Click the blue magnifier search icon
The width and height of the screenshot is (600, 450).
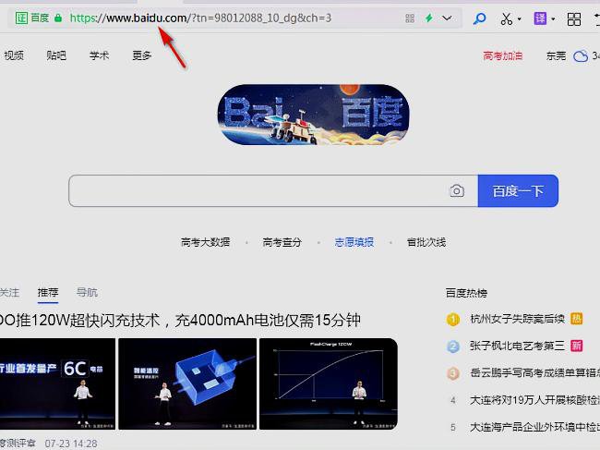pyautogui.click(x=479, y=18)
